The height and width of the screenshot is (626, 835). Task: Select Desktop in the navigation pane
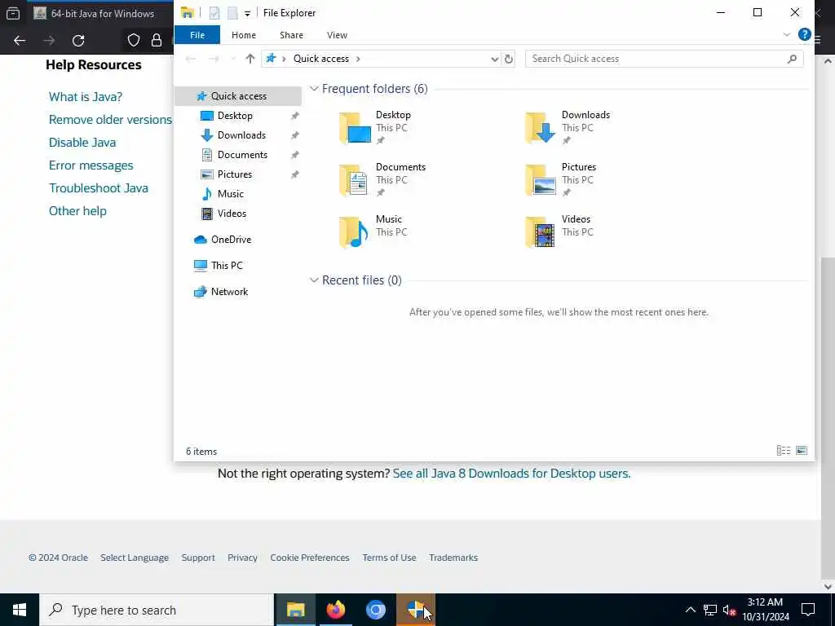[235, 116]
